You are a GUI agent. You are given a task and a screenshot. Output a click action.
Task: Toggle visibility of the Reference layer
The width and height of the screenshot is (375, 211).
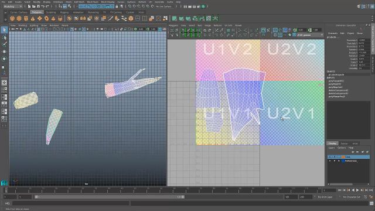(330, 161)
